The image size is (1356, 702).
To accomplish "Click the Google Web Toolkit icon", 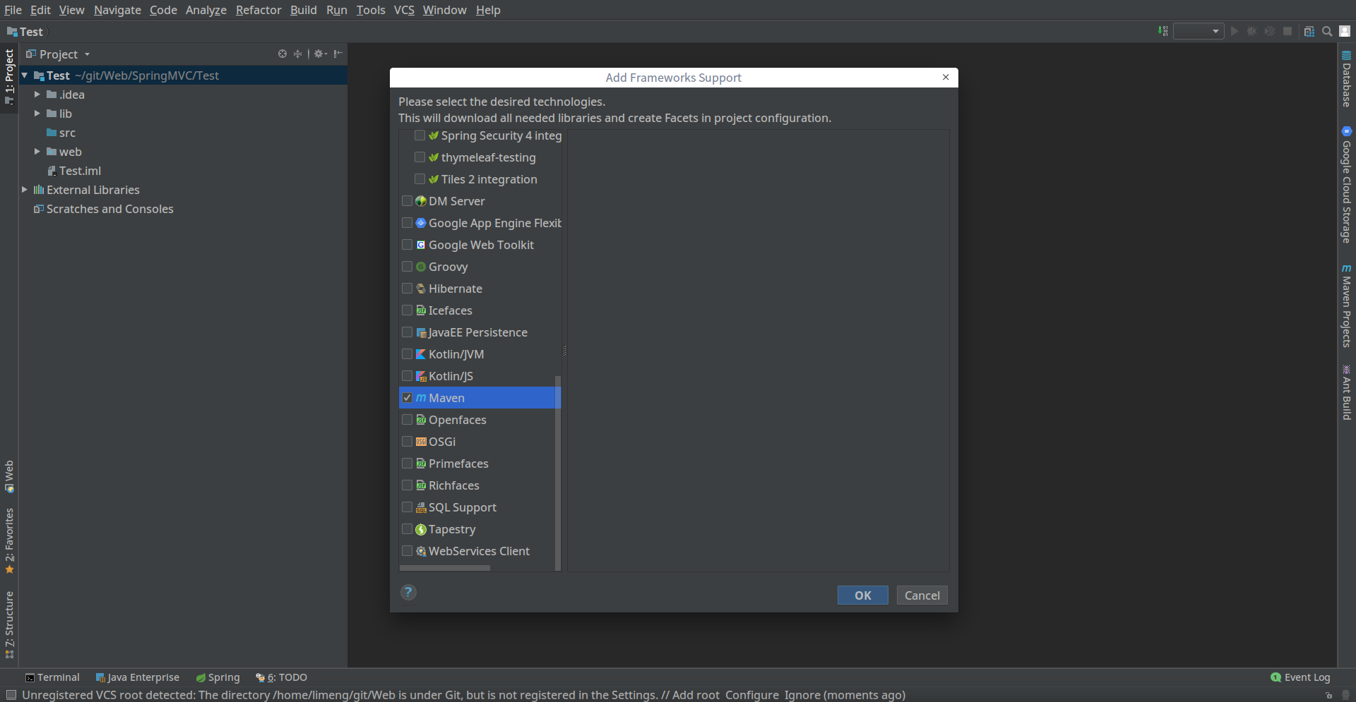I will 421,245.
